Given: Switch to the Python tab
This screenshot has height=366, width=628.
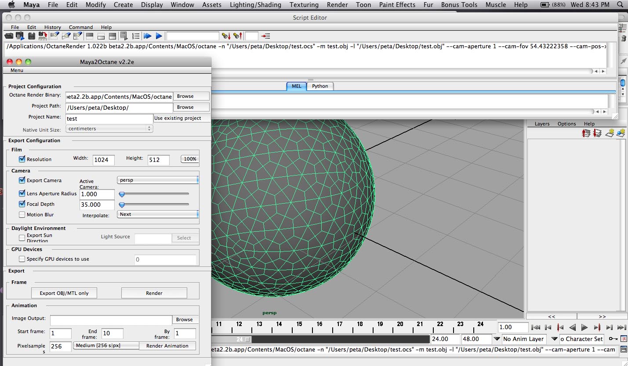Looking at the screenshot, I should [x=320, y=86].
